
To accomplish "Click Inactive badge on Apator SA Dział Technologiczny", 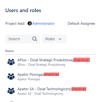I will point(79,89).
